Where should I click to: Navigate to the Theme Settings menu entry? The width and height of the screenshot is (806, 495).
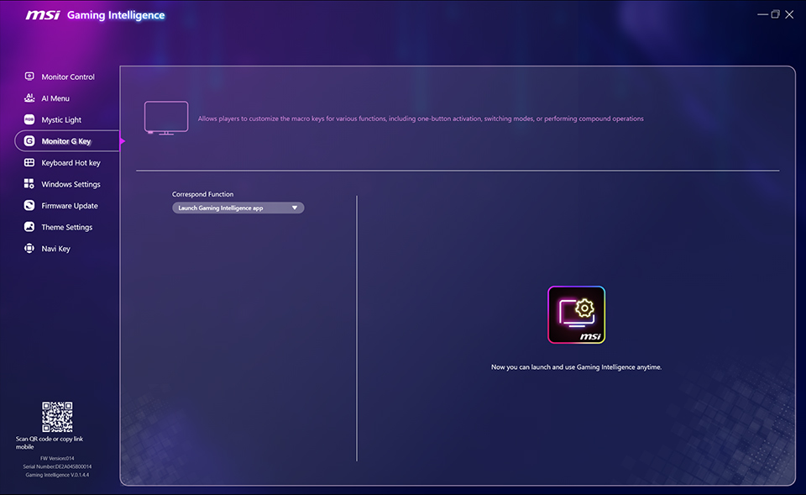[65, 226]
